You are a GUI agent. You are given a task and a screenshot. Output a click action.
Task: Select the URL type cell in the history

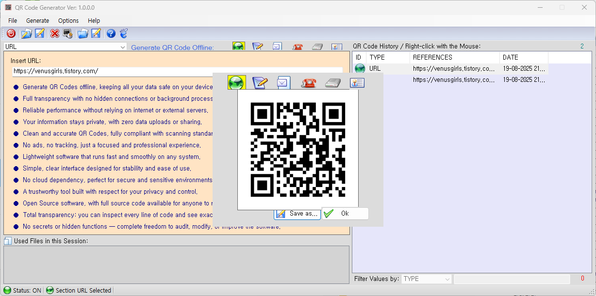(375, 69)
